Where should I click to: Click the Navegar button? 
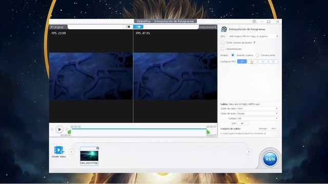point(263,129)
